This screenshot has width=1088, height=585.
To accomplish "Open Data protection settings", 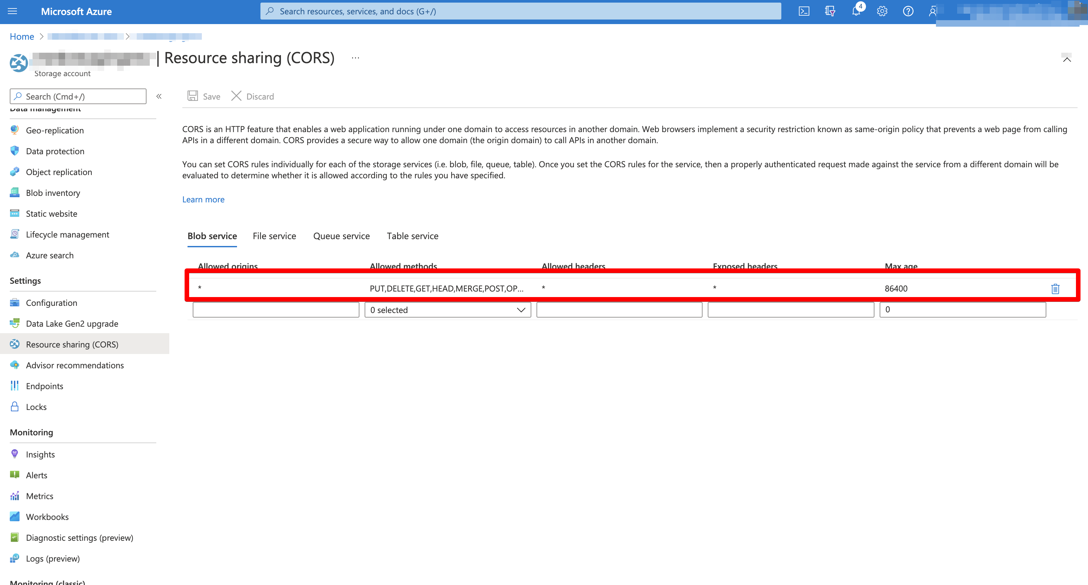I will coord(55,151).
